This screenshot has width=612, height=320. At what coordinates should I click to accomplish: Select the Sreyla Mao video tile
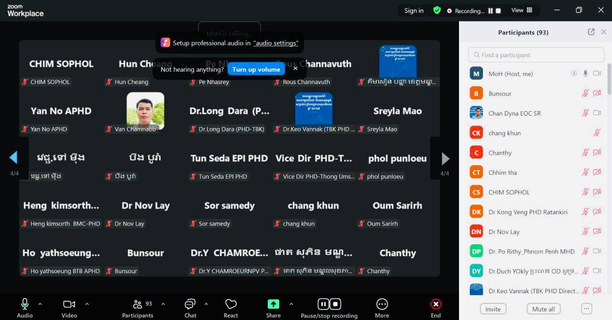pos(398,111)
